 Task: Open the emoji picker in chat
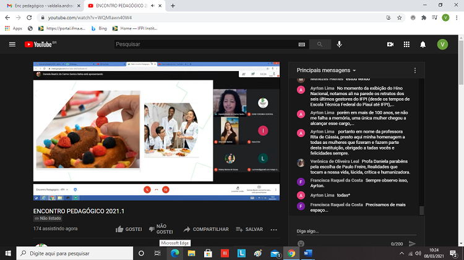[301, 243]
